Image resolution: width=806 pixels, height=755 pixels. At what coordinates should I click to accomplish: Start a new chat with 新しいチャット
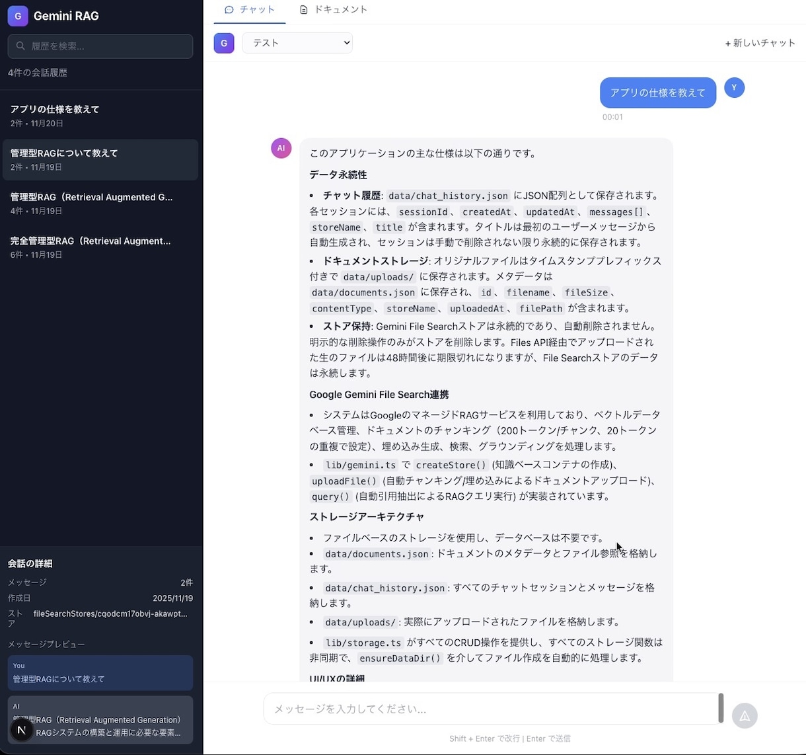point(760,43)
